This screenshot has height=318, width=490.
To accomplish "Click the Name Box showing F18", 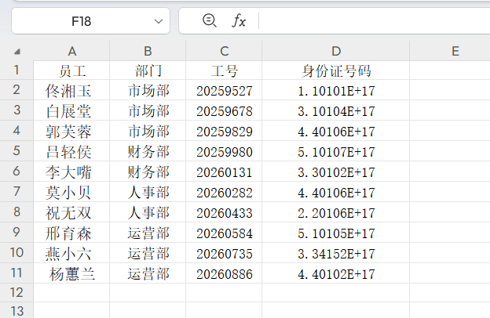I will coord(82,21).
